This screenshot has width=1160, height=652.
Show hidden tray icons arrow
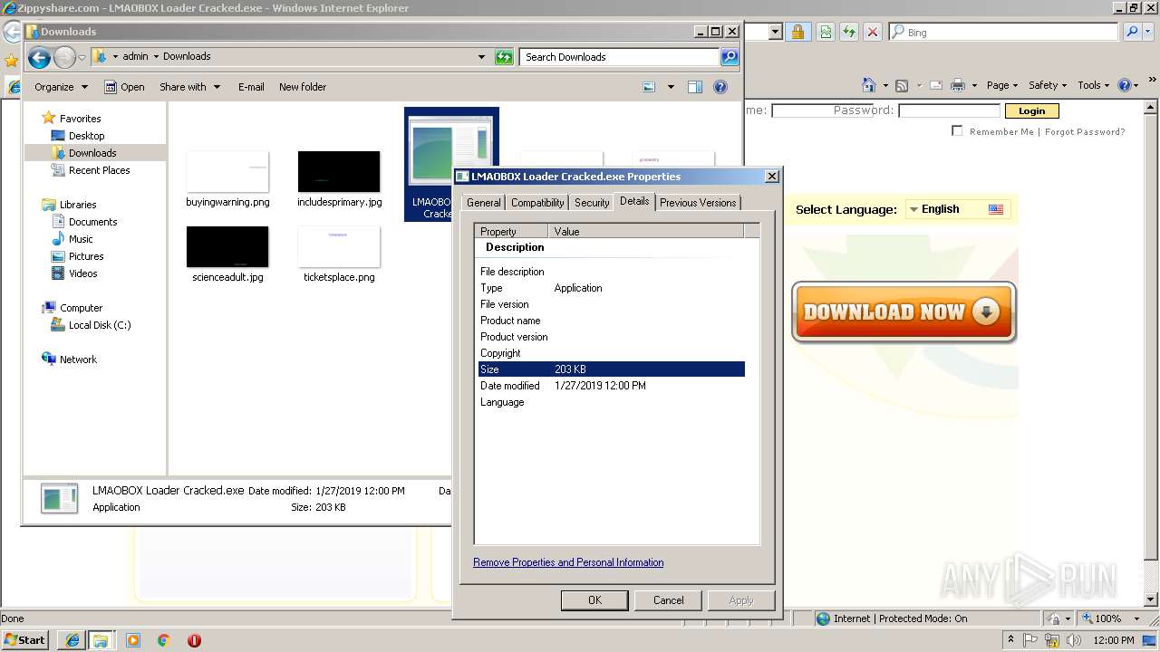pyautogui.click(x=1010, y=640)
